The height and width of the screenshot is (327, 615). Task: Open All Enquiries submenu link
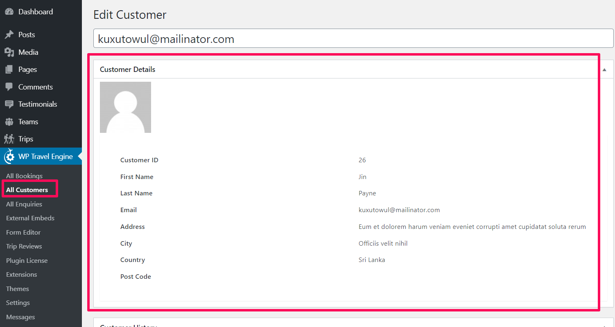coord(24,204)
